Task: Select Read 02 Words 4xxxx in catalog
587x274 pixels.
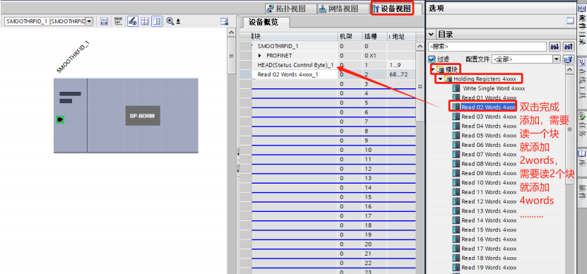Action: (489, 107)
